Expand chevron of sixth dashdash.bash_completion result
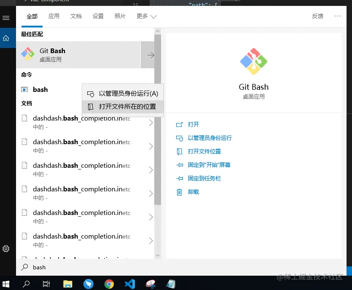The height and width of the screenshot is (290, 352). pyautogui.click(x=151, y=241)
